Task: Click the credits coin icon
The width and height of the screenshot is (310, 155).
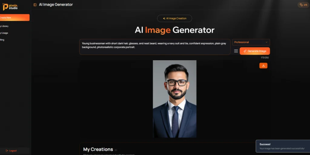Action: click(301, 5)
